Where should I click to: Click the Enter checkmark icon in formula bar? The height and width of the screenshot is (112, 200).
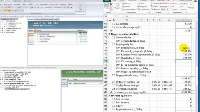click(123, 16)
